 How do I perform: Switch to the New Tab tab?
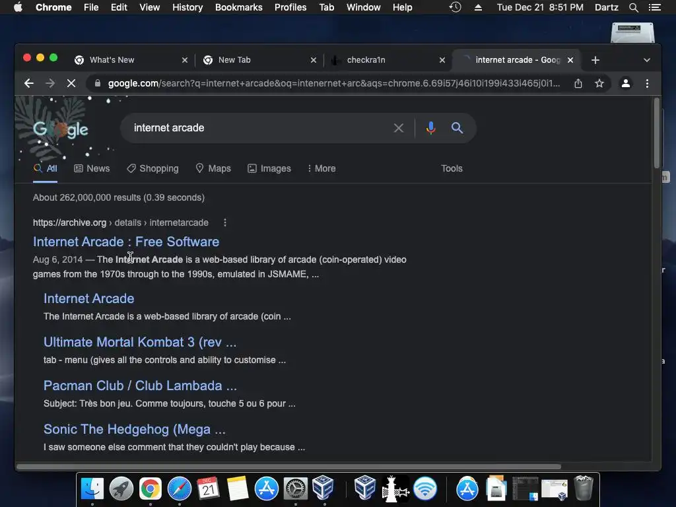point(234,60)
